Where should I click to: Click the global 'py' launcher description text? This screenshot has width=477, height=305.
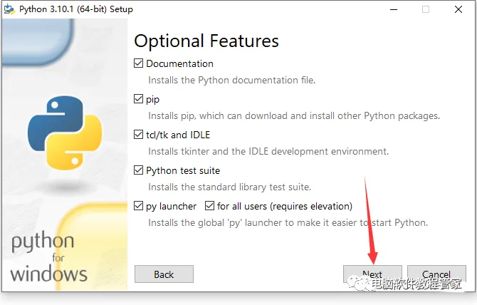288,222
